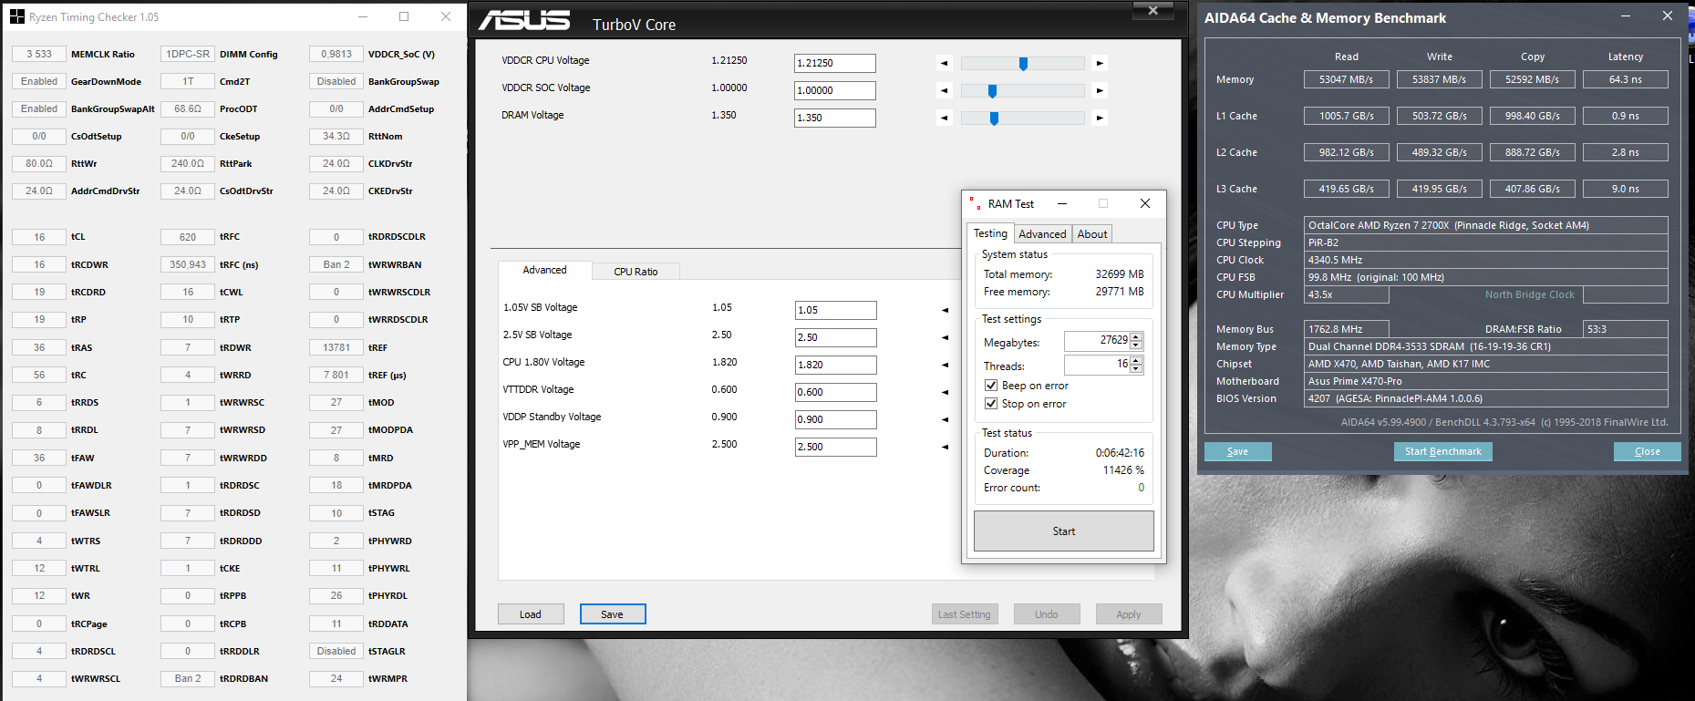Click the ASUS logo in TurboV Core
1695x701 pixels.
(x=524, y=20)
